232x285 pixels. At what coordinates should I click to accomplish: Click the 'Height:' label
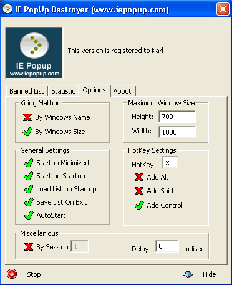tap(142, 117)
